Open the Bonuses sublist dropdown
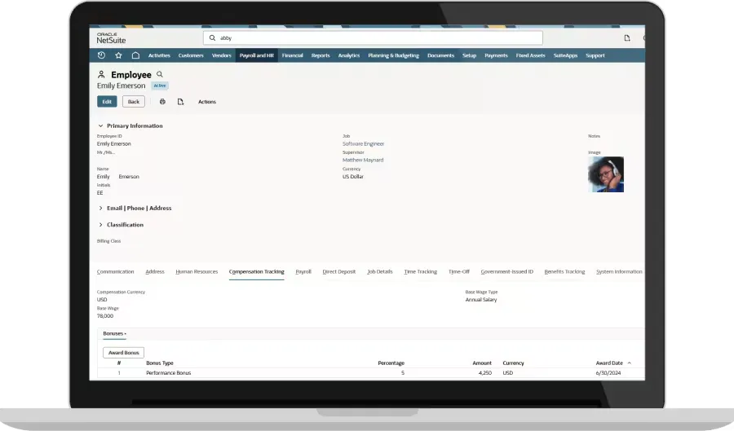Screen dimensions: 734x431 click(114, 334)
